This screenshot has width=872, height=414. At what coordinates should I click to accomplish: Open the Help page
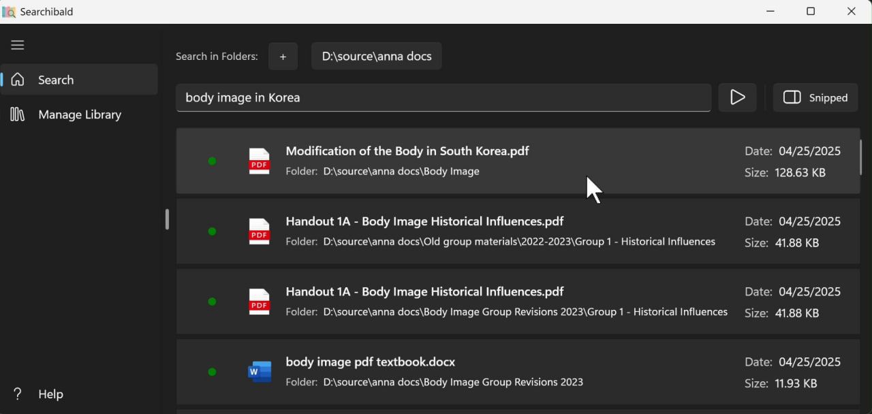[x=50, y=394]
